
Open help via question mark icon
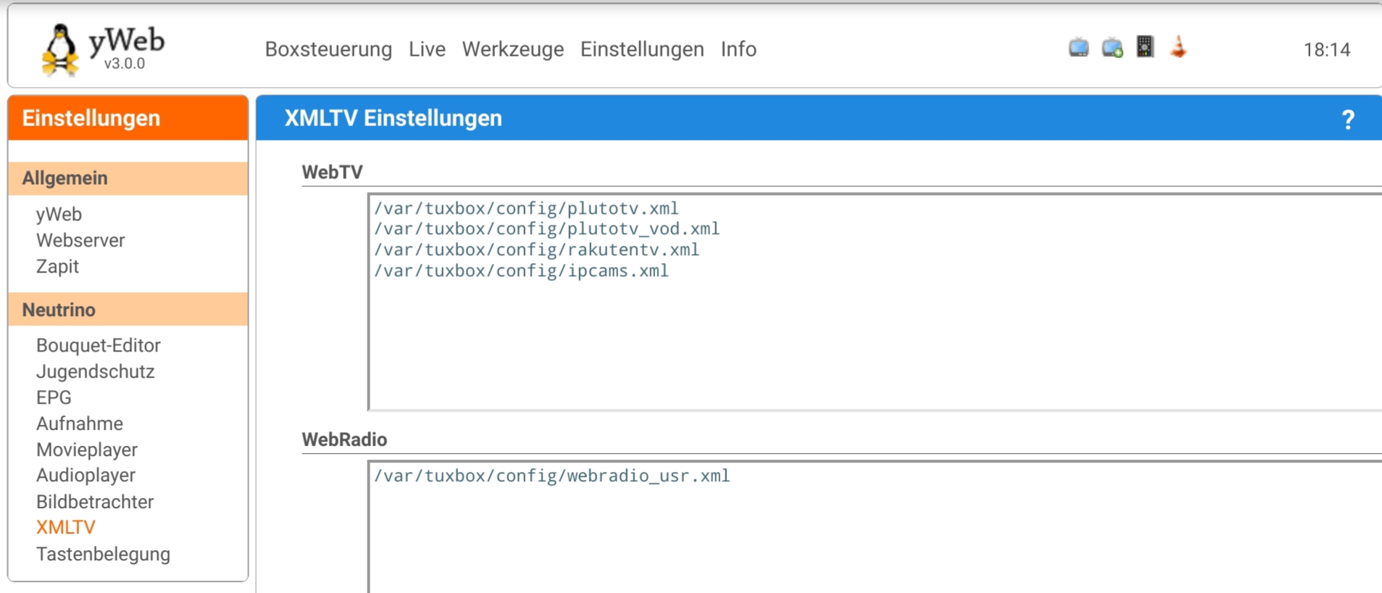[x=1347, y=119]
